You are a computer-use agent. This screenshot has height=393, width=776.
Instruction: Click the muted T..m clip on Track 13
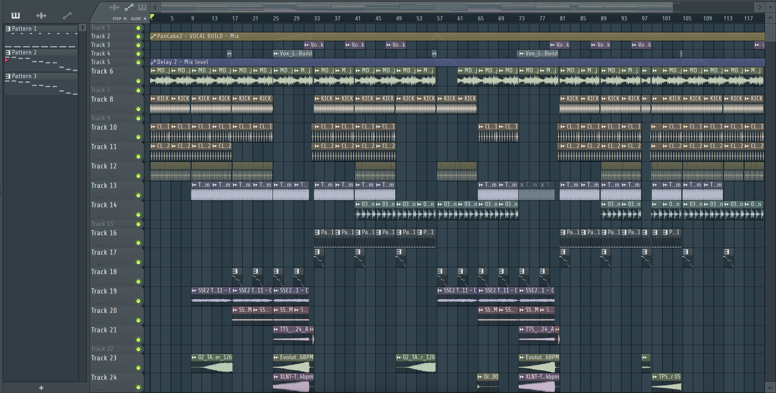528,191
